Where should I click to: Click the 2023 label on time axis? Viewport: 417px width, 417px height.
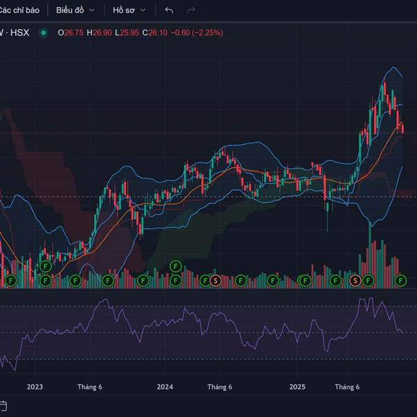pos(35,387)
